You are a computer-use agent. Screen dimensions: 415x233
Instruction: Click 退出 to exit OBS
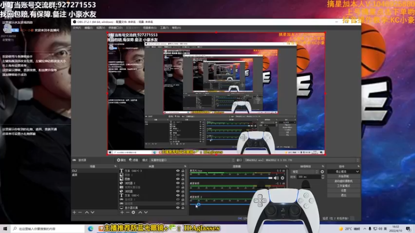tap(343, 196)
